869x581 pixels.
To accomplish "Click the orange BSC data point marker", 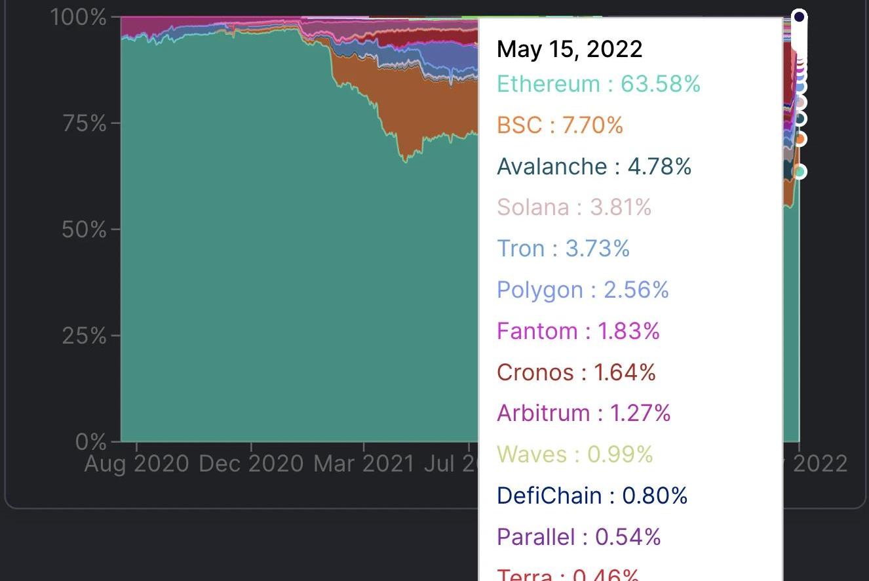I will pos(799,139).
